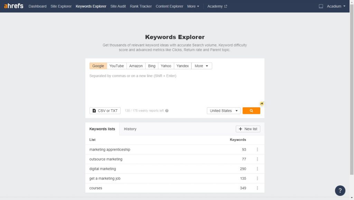Open options menu for digital marketing list
Screen dimensions: 354x200
[257, 169]
